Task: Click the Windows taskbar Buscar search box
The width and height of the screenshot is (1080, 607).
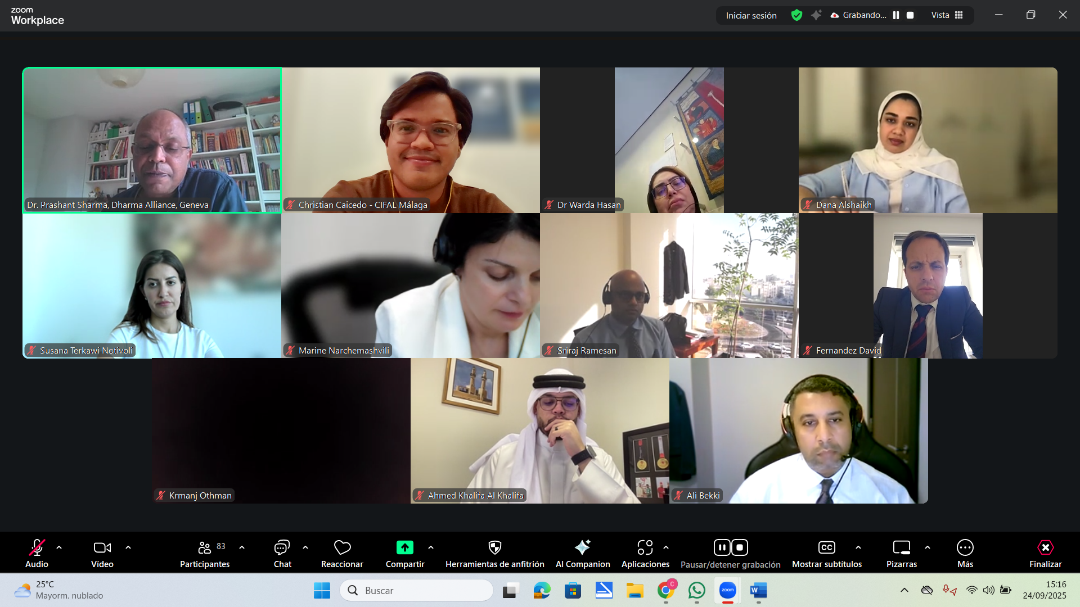Action: [416, 590]
